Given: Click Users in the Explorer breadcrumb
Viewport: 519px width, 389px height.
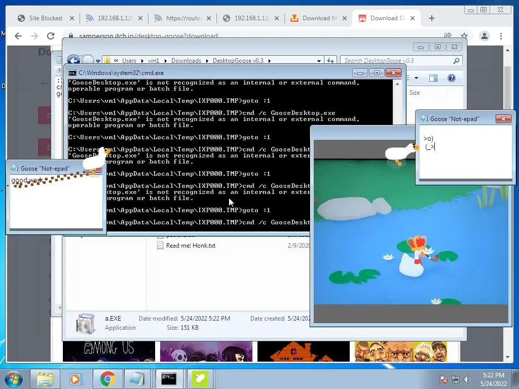Looking at the screenshot, I should coord(129,61).
